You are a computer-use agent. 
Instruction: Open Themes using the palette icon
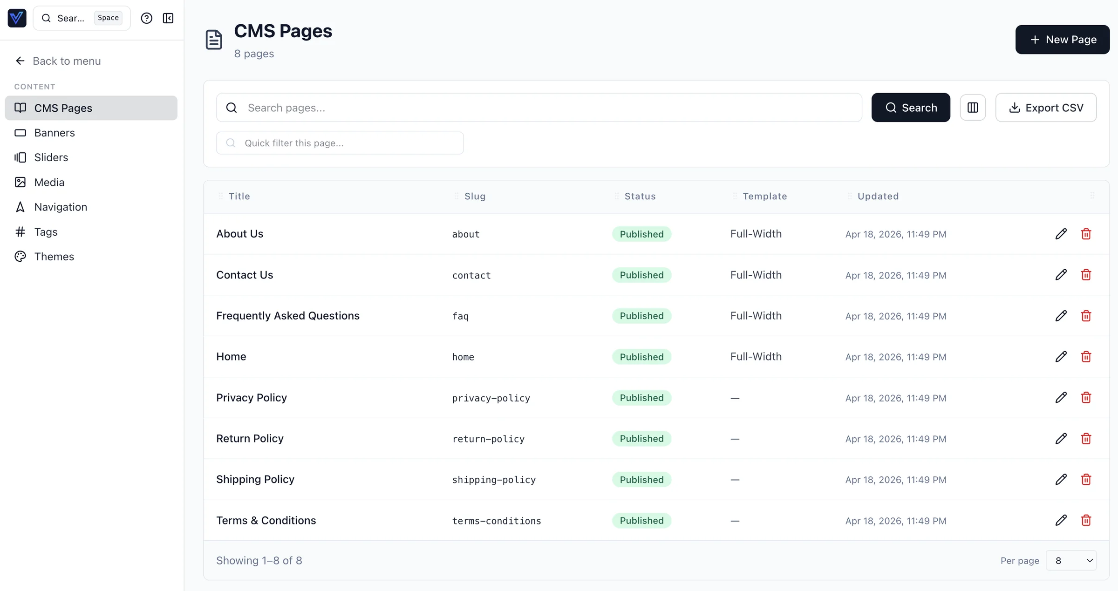click(20, 256)
